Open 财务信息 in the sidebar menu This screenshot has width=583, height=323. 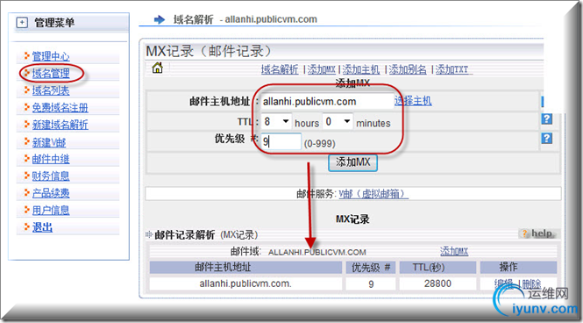(51, 176)
